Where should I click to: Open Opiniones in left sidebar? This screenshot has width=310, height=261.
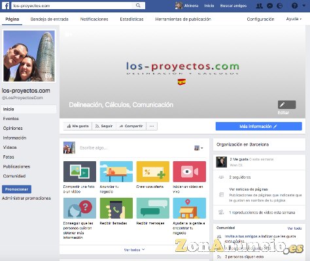13,129
